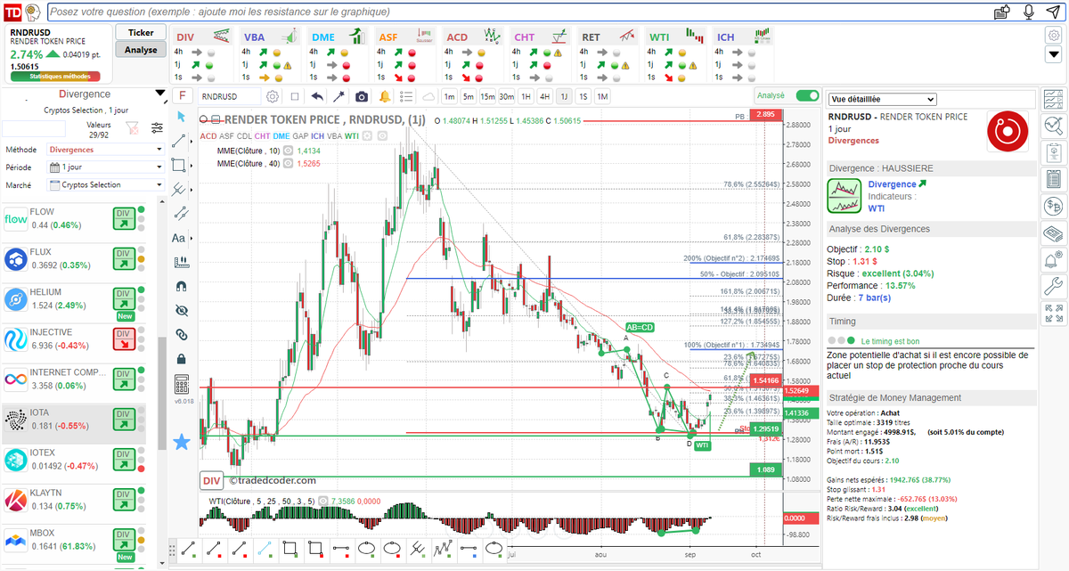Select the rectangle drawing tool in left toolbar

(x=179, y=165)
